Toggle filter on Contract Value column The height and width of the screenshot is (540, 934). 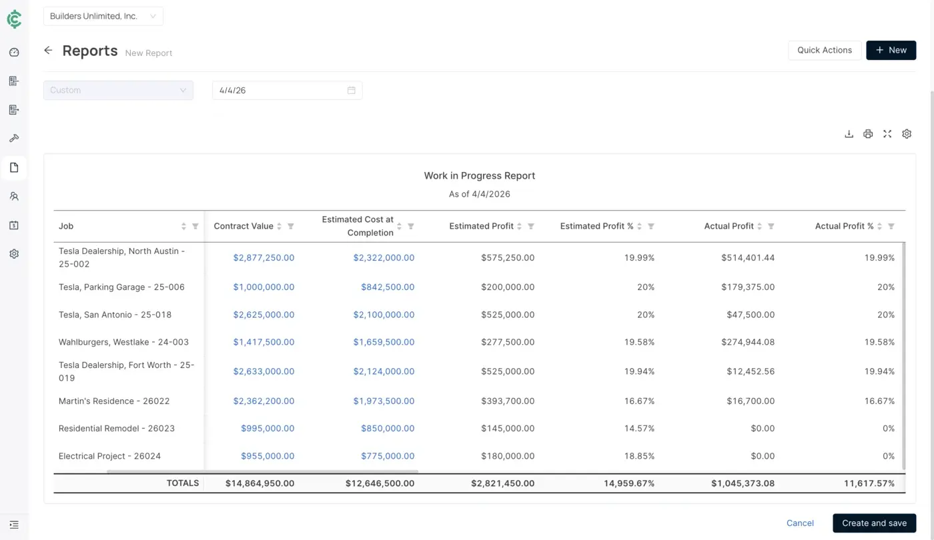291,227
